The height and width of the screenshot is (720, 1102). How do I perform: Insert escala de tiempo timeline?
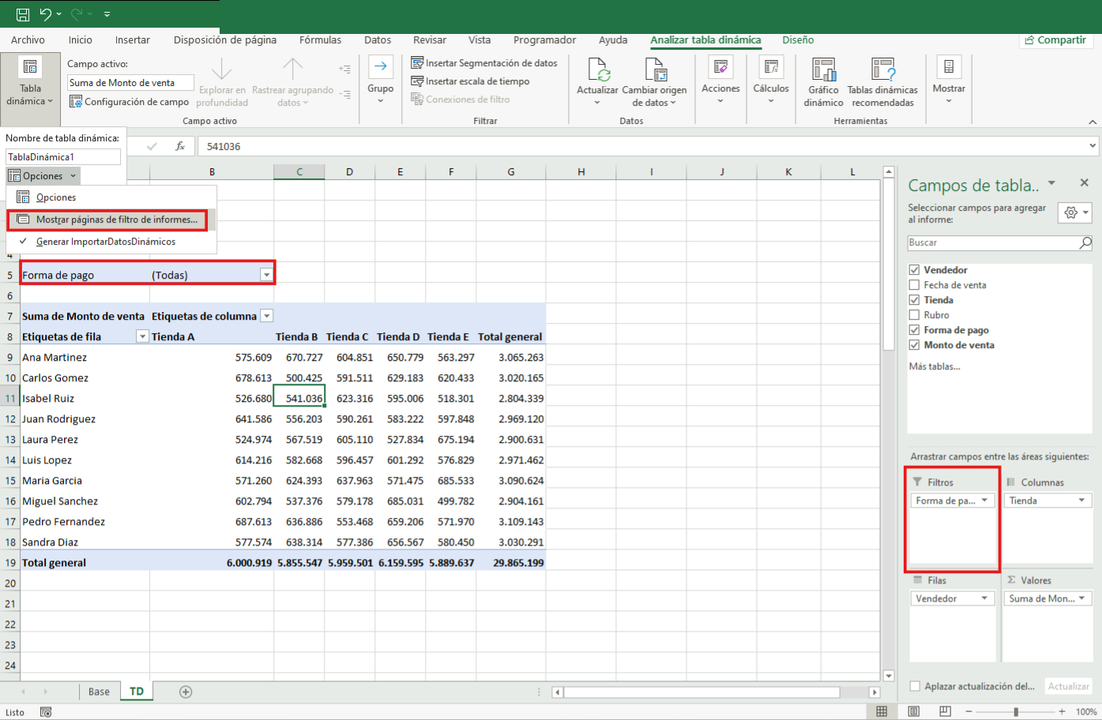(x=470, y=81)
